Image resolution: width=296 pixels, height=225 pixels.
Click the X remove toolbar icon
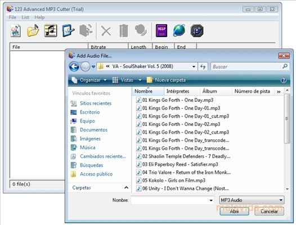106,31
